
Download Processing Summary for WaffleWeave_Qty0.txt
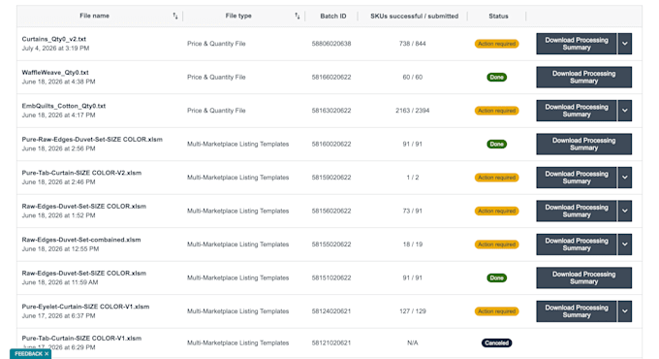click(583, 77)
